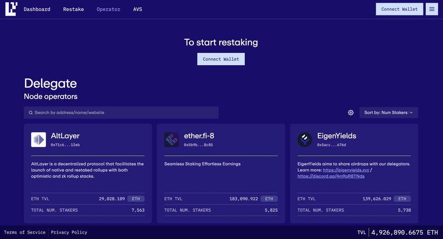443x239 pixels.
Task: Click the search magnifier icon
Action: tap(31, 112)
